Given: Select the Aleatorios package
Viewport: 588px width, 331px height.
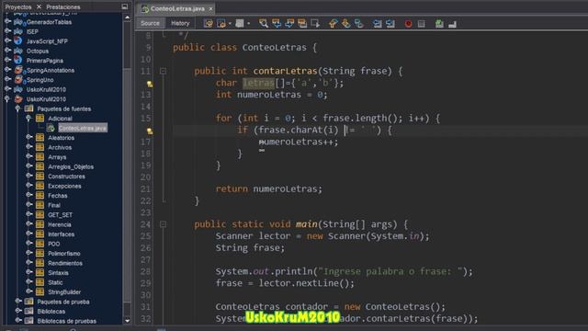Looking at the screenshot, I should (61, 138).
